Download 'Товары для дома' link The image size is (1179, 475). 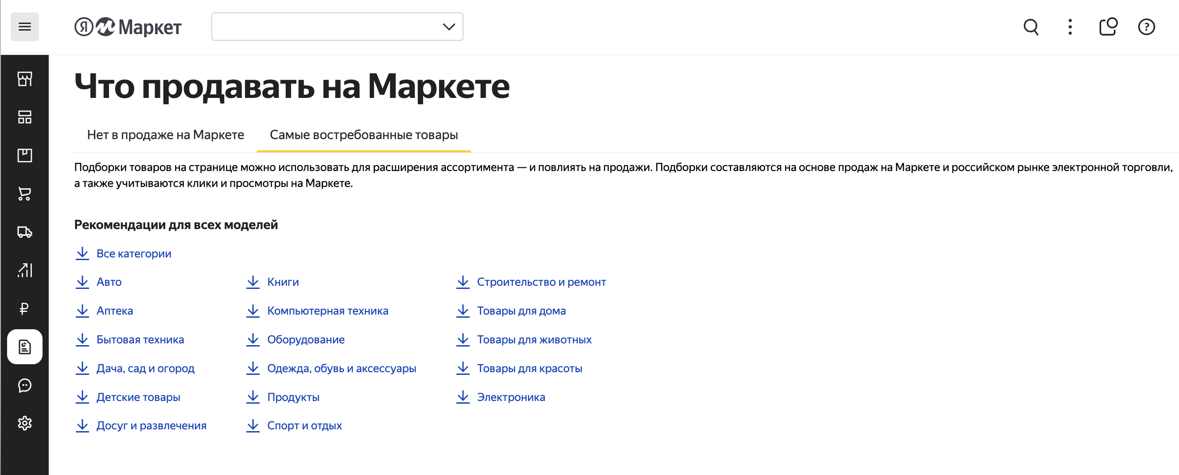(511, 311)
